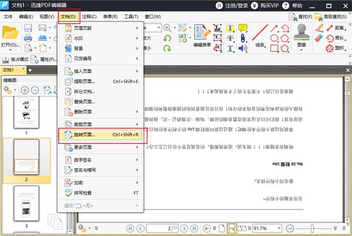Viewport: 352px width, 236px height.
Task: Select the sound speaker annotation tool
Action: click(x=243, y=48)
